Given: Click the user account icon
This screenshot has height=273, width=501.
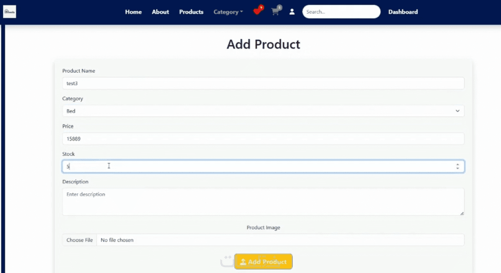Looking at the screenshot, I should pyautogui.click(x=292, y=12).
